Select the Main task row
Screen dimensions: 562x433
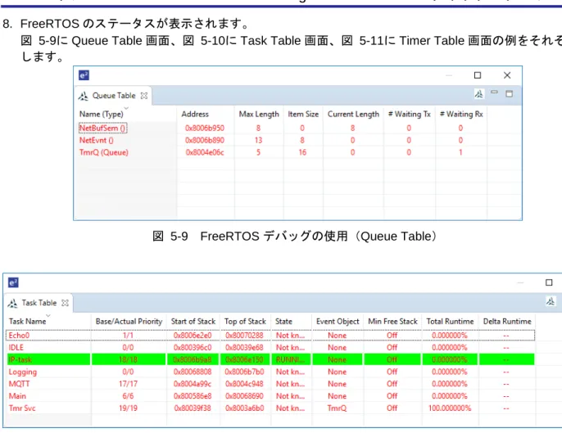270,396
